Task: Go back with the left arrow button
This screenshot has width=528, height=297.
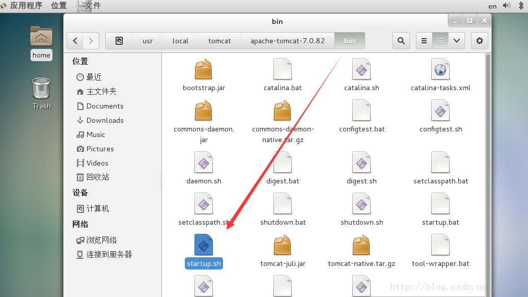Action: tap(75, 41)
